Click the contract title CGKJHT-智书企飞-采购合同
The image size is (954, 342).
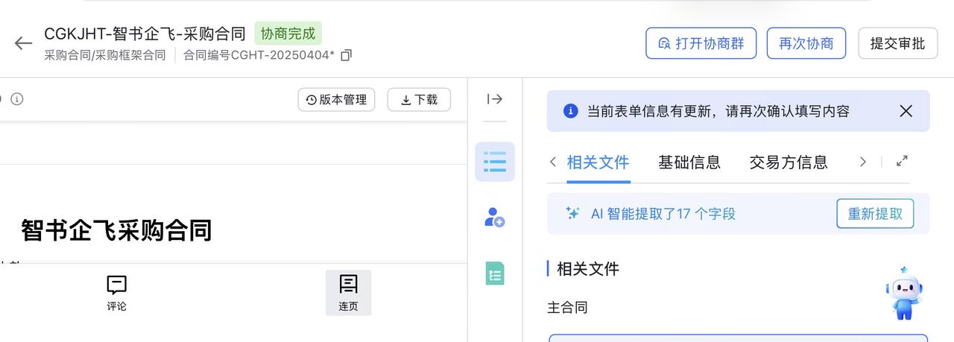pyautogui.click(x=145, y=34)
